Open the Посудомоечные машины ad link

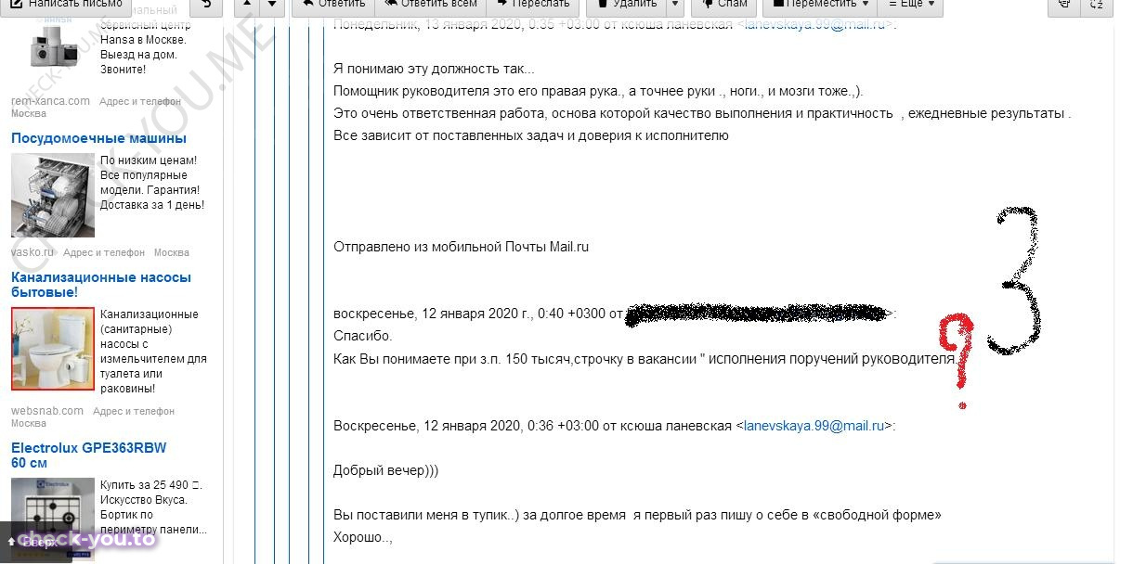98,138
